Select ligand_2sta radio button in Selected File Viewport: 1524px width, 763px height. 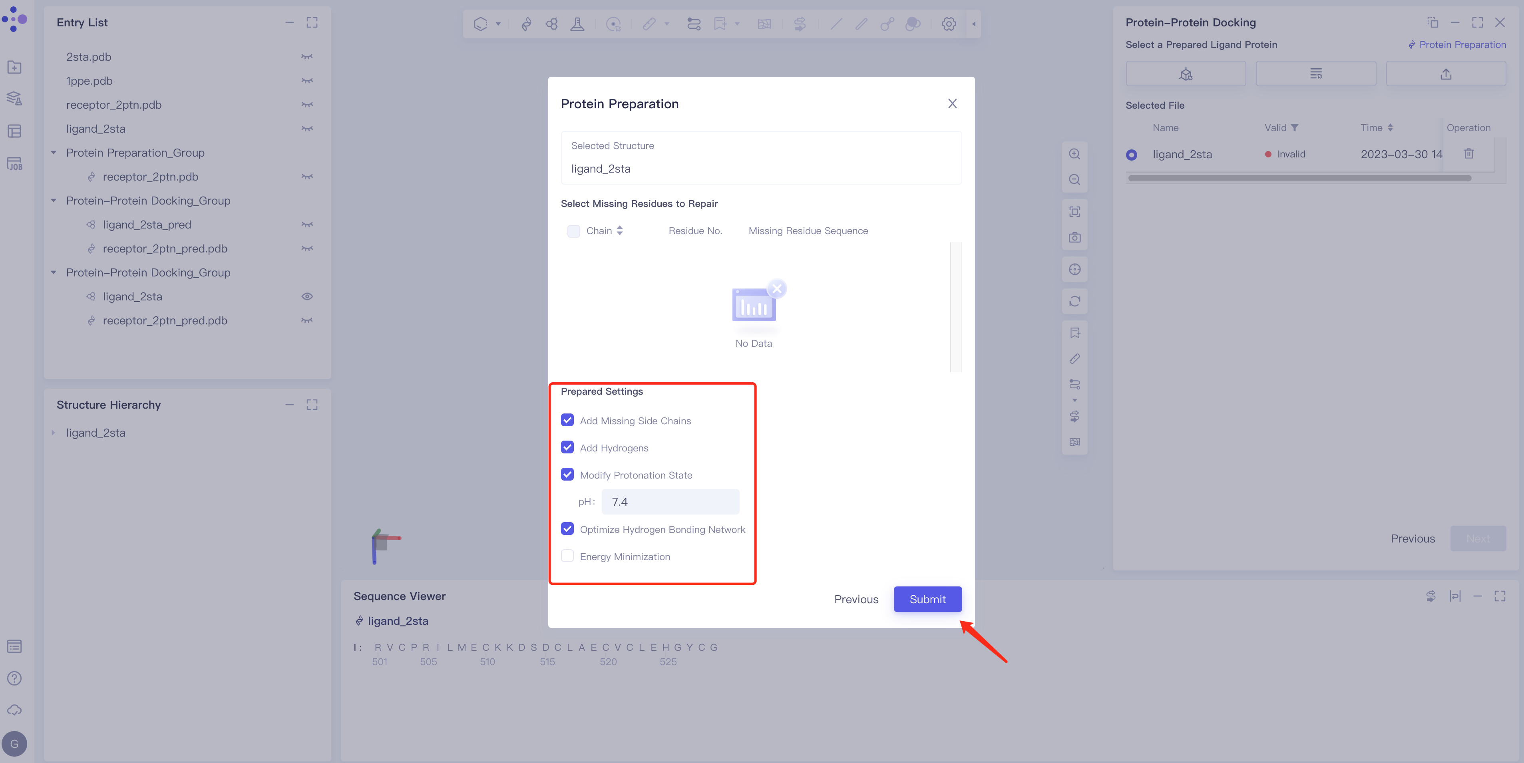pyautogui.click(x=1131, y=154)
